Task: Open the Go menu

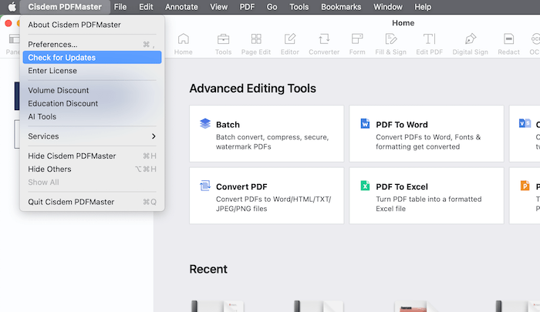Action: [272, 7]
